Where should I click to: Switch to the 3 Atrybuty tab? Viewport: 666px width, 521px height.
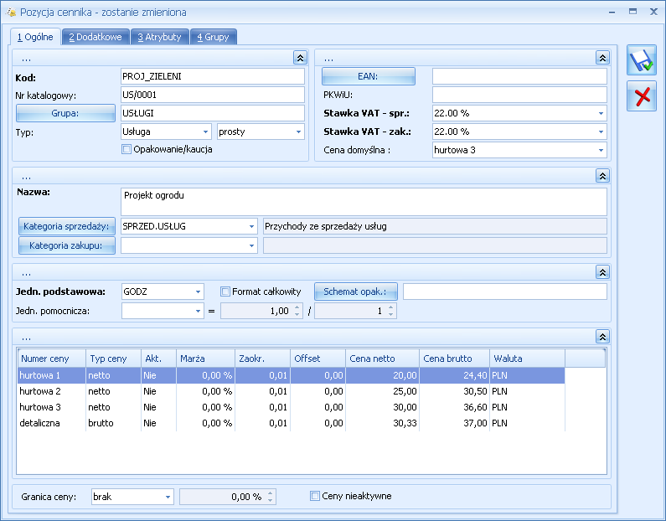pyautogui.click(x=159, y=37)
